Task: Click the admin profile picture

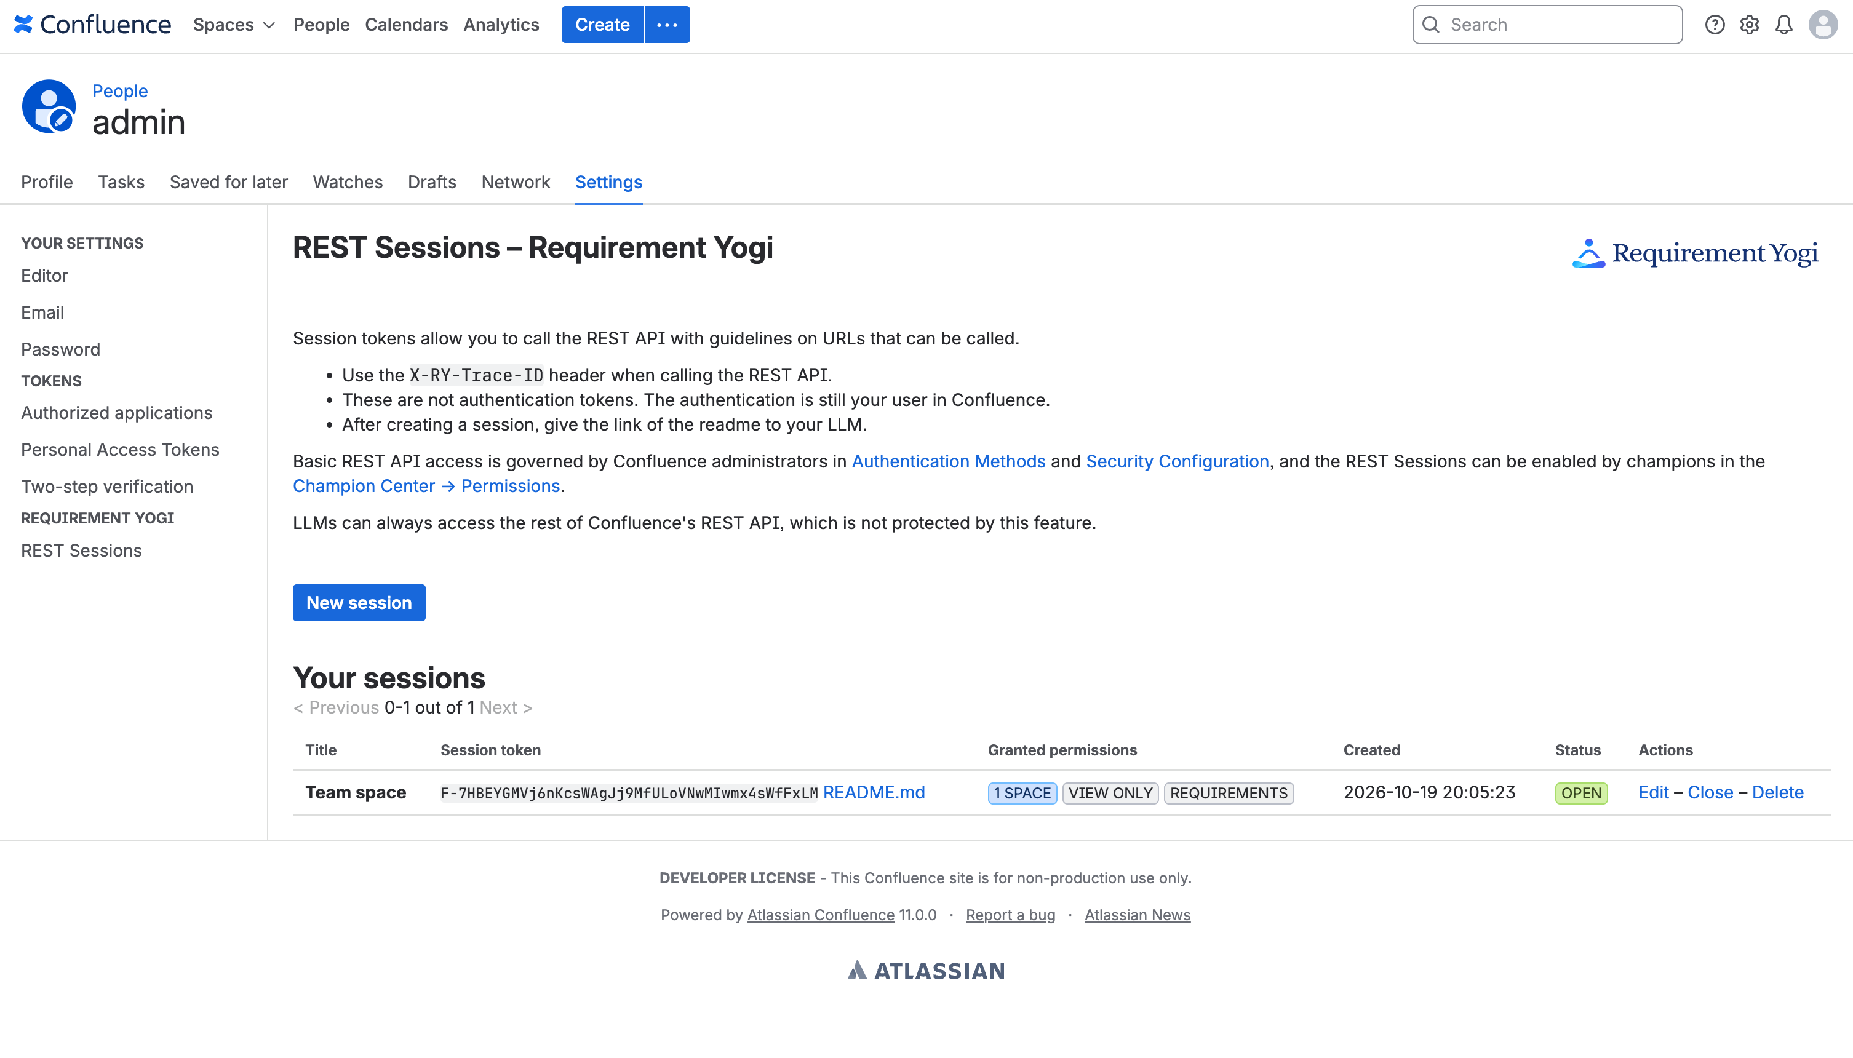Action: [x=49, y=107]
